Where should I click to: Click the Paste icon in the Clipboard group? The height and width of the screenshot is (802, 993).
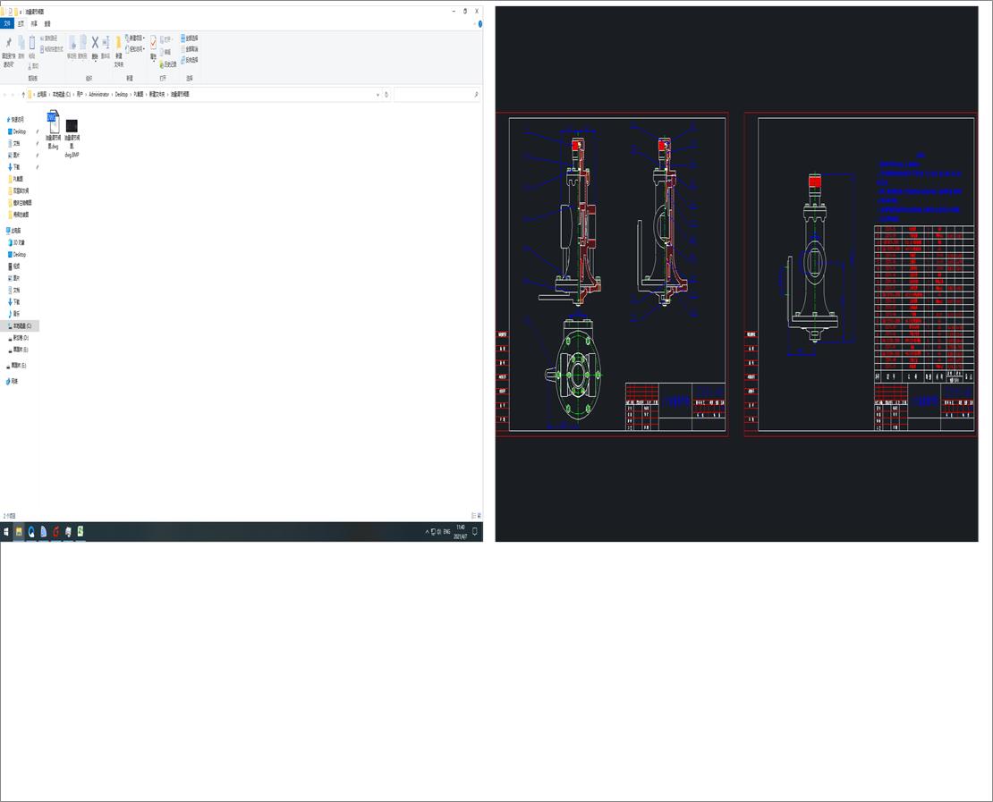31,43
